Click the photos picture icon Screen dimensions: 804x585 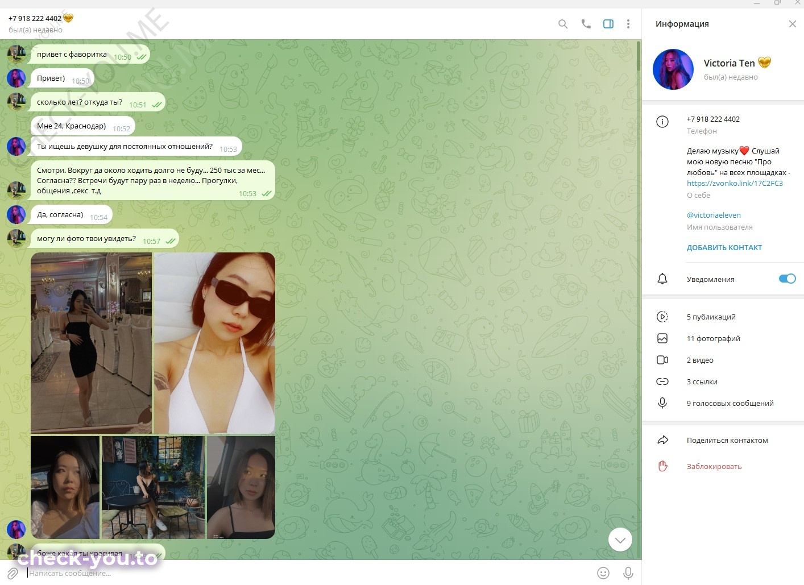click(x=662, y=339)
